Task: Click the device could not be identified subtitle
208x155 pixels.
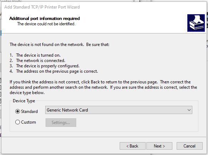Action: (x=46, y=24)
